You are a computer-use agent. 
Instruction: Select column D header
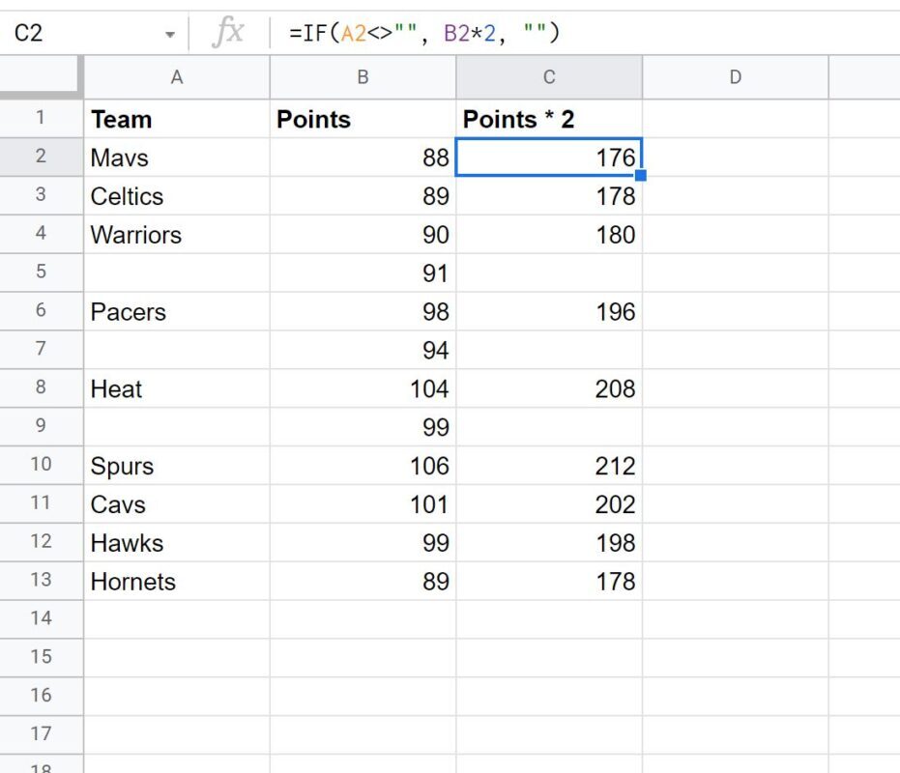[736, 77]
